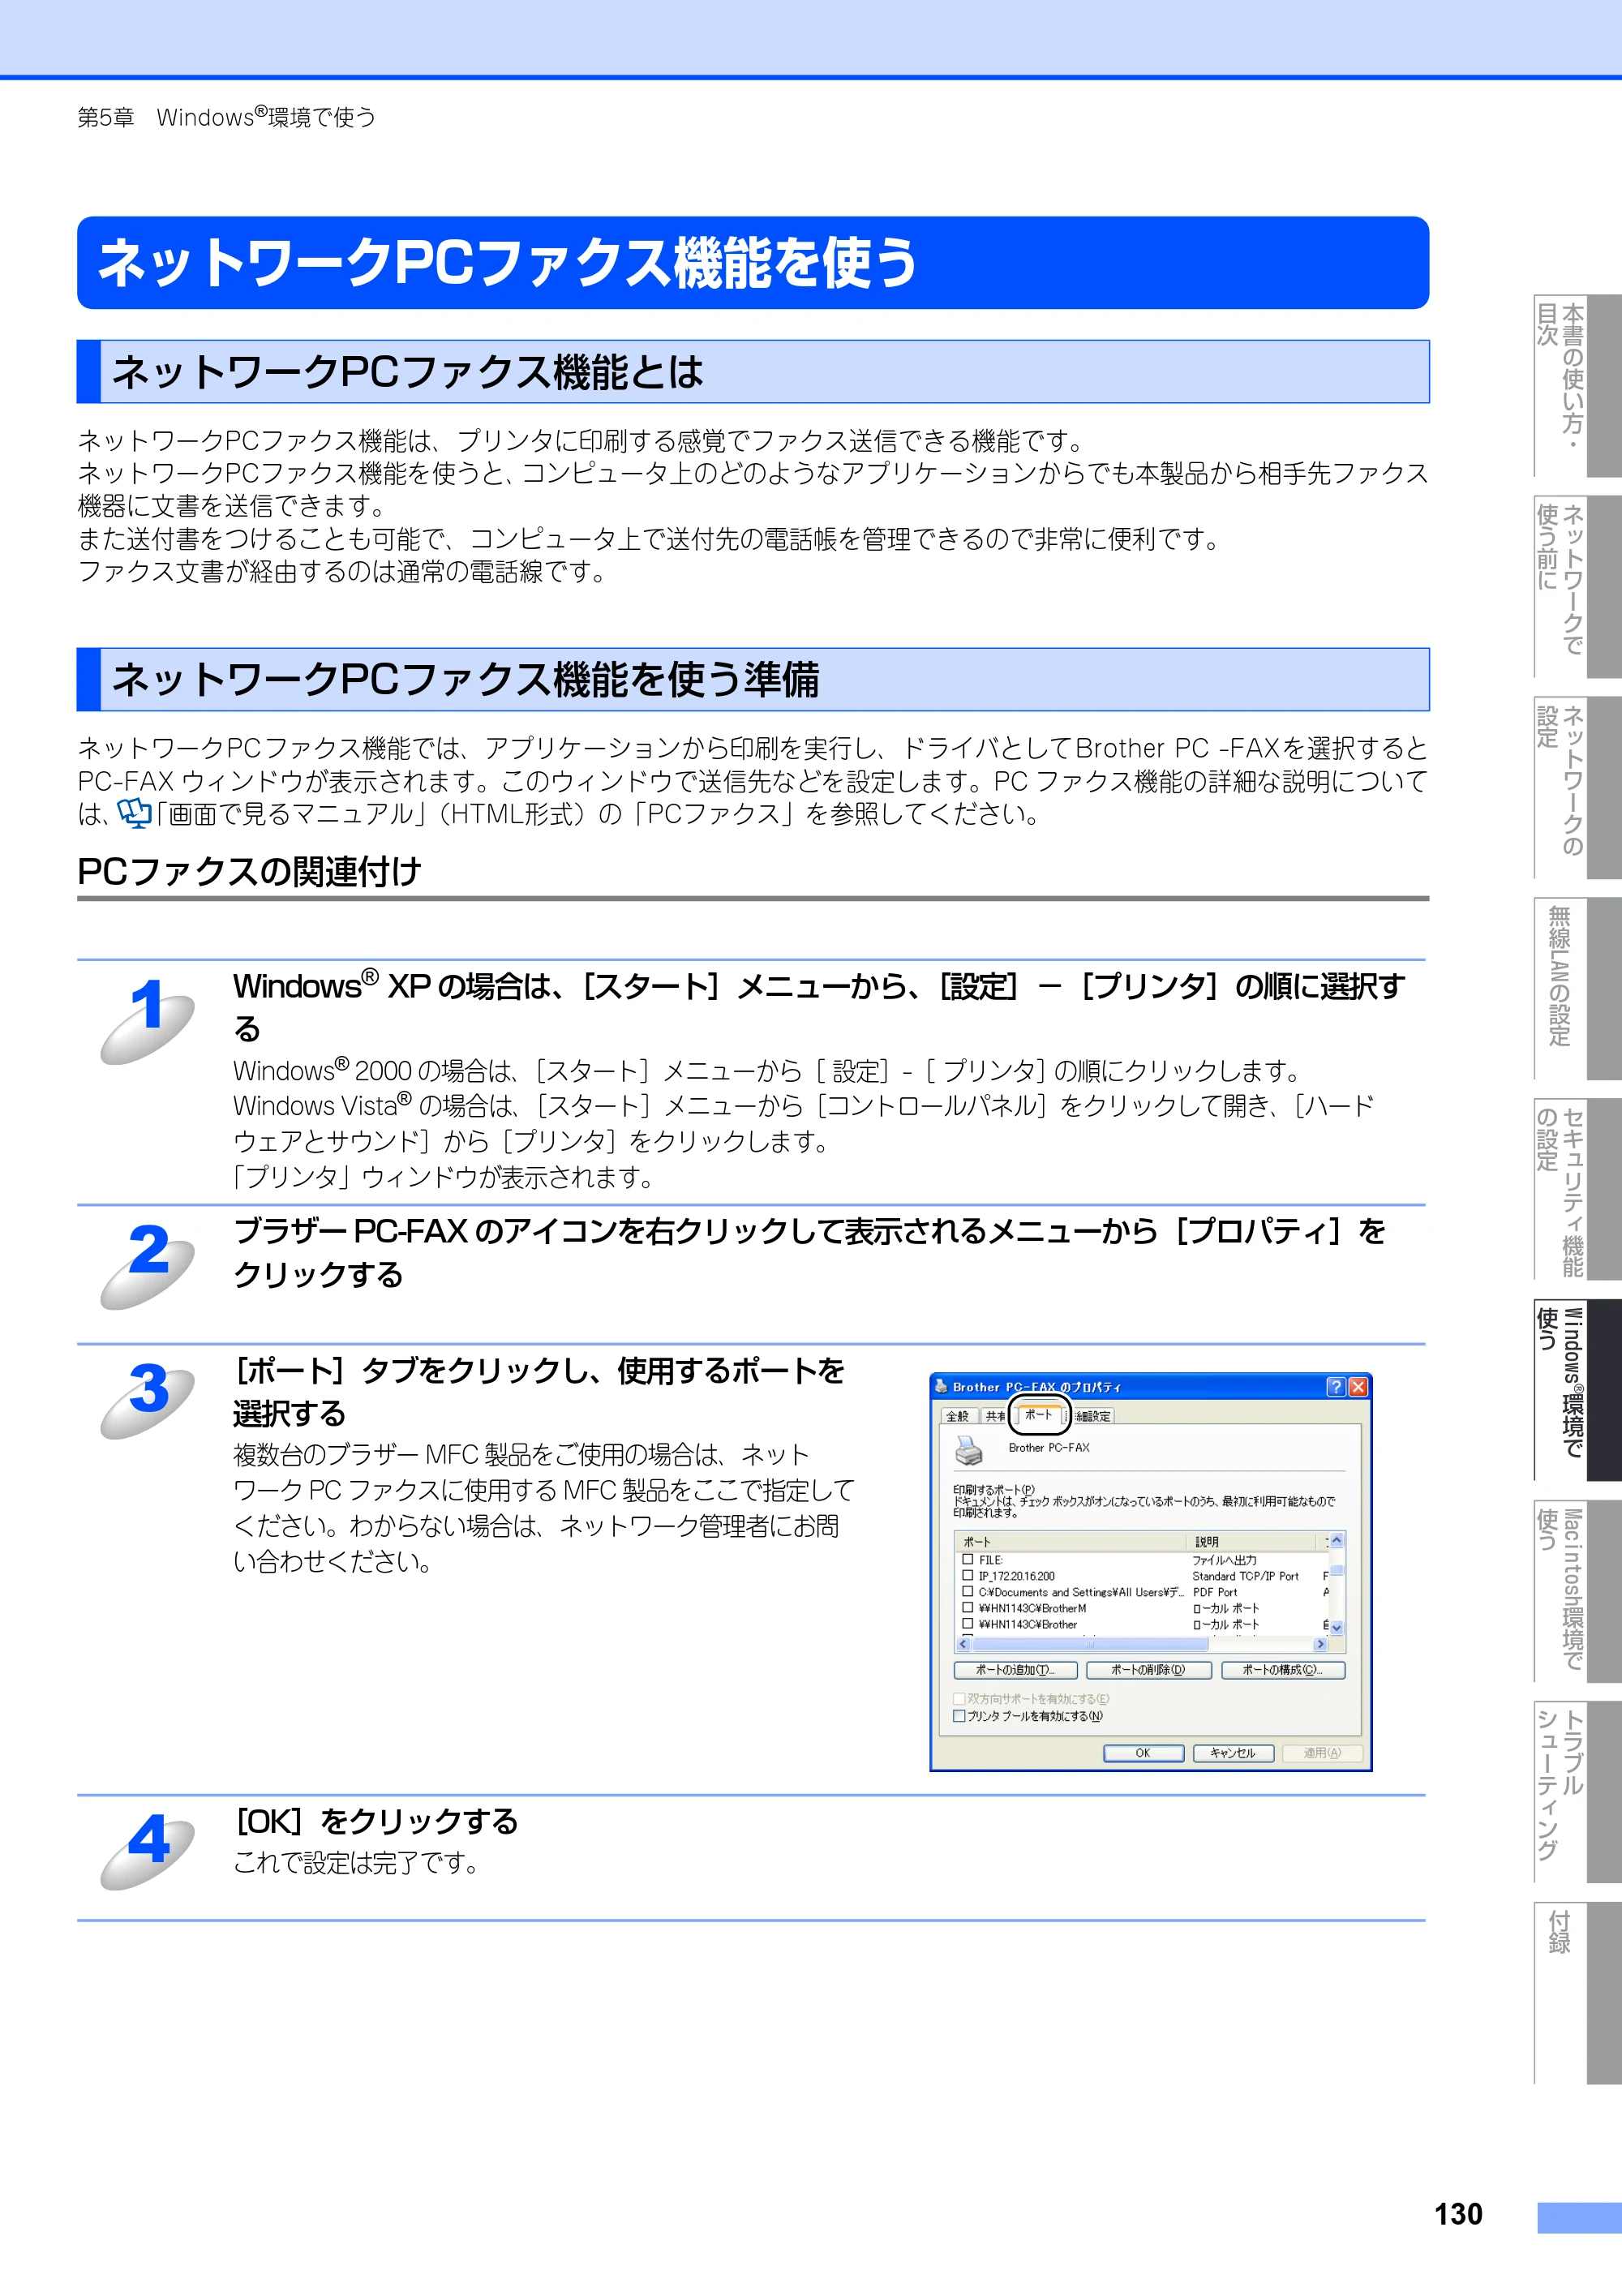Jump to セキュリティ機能の設定 side tab
1622x2296 pixels.
click(1577, 1189)
